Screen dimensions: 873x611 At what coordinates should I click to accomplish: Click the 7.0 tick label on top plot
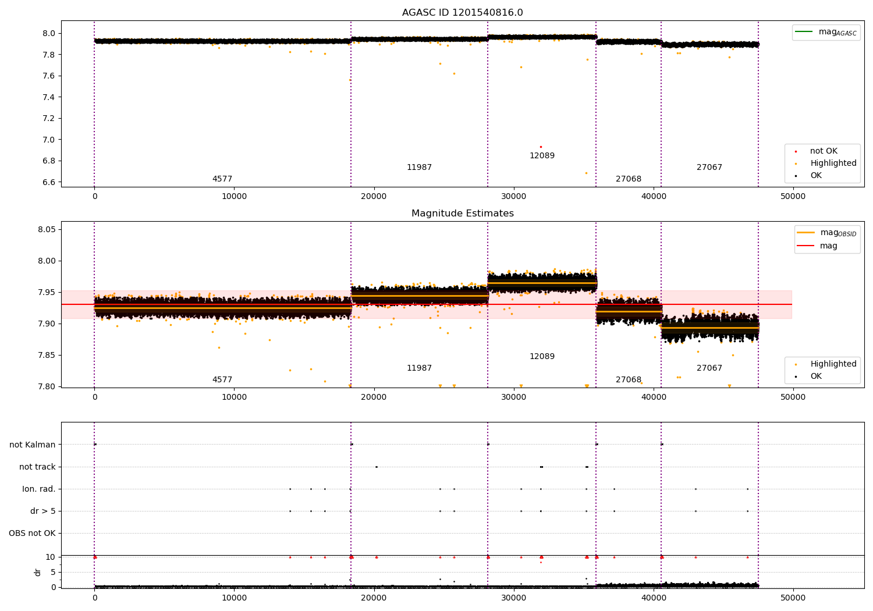pyautogui.click(x=48, y=140)
